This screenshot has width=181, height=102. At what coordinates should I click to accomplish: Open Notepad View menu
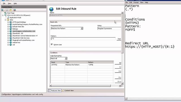coord(142,3)
